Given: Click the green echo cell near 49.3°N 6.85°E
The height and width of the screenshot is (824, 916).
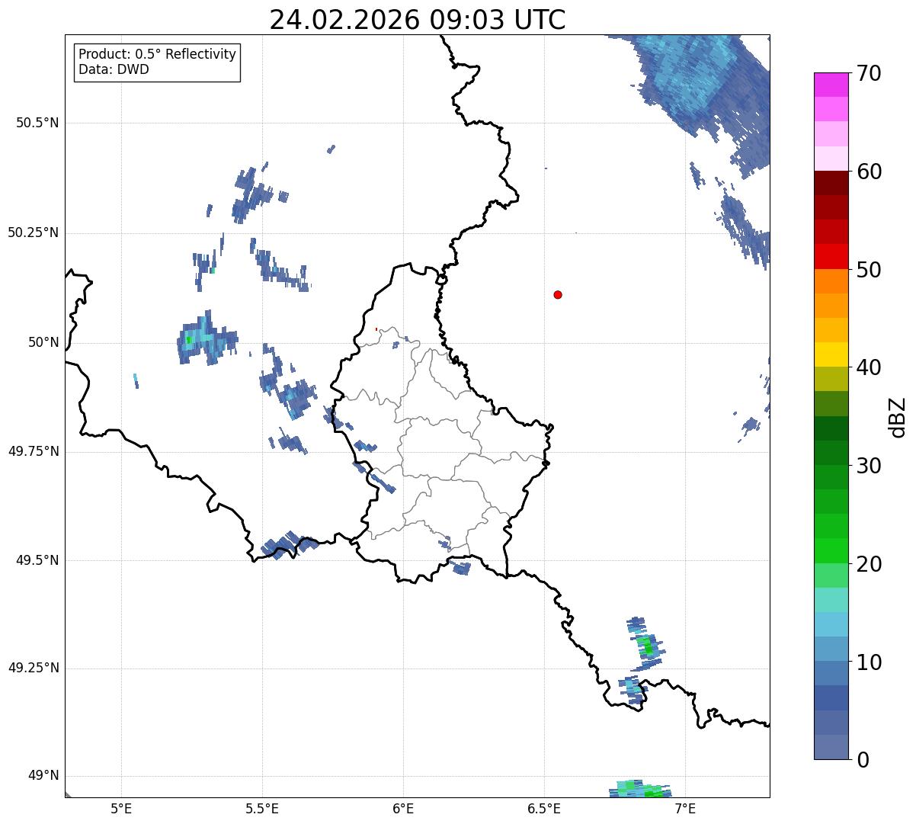Looking at the screenshot, I should click(647, 646).
